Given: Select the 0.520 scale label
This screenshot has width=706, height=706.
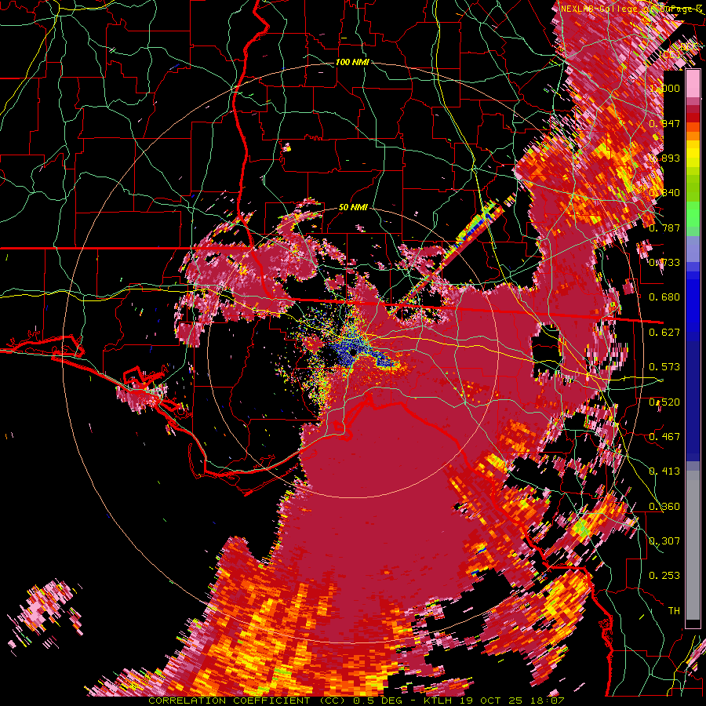Looking at the screenshot, I should tap(664, 402).
